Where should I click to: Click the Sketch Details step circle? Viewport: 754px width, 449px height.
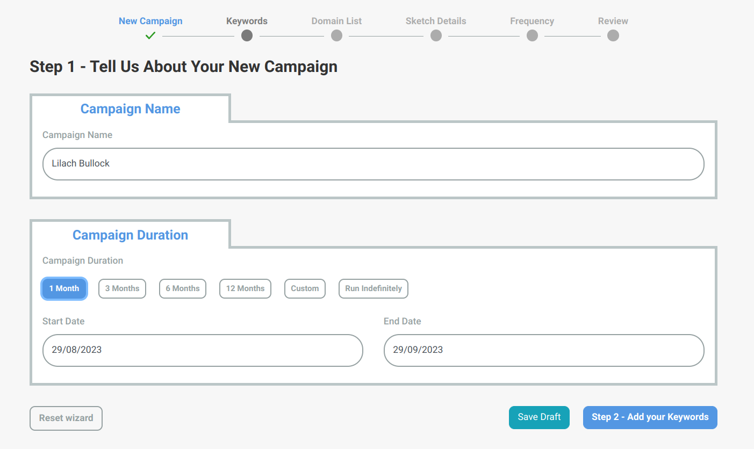[436, 35]
